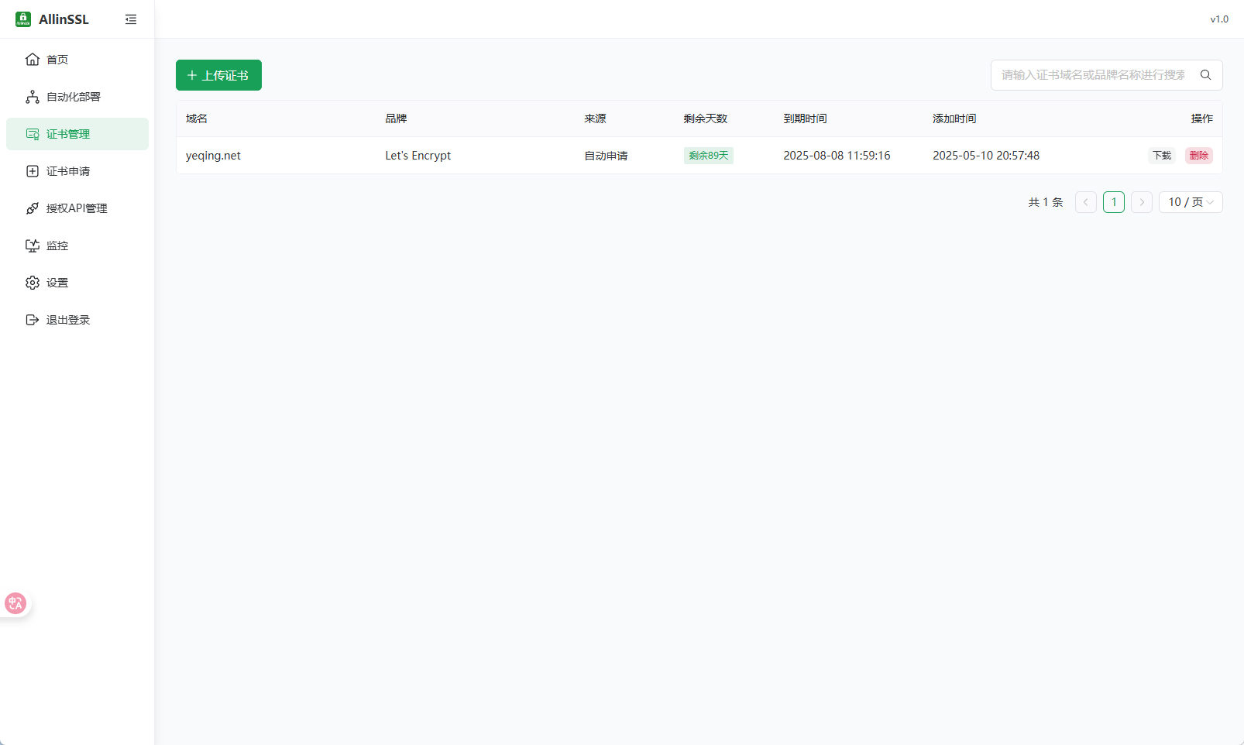Open 首页 menu item
This screenshot has height=745, width=1244.
click(77, 60)
